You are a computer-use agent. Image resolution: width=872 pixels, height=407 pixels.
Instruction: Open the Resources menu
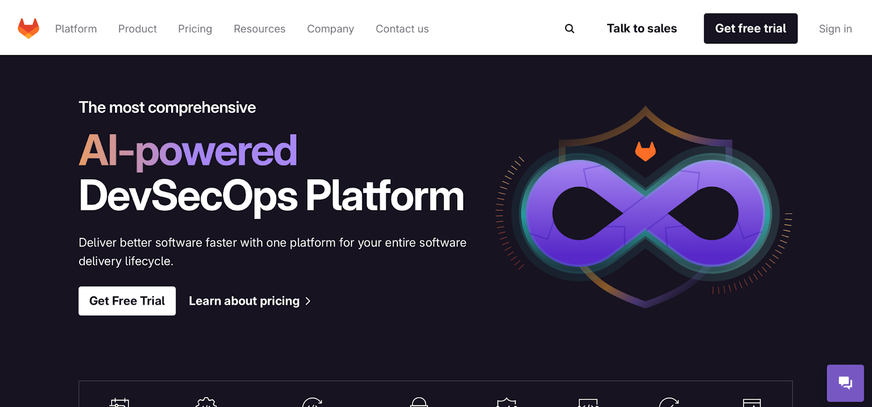[x=259, y=29]
